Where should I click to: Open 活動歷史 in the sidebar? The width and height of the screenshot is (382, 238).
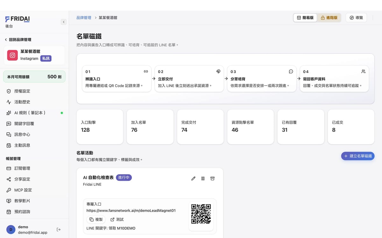[34, 102]
